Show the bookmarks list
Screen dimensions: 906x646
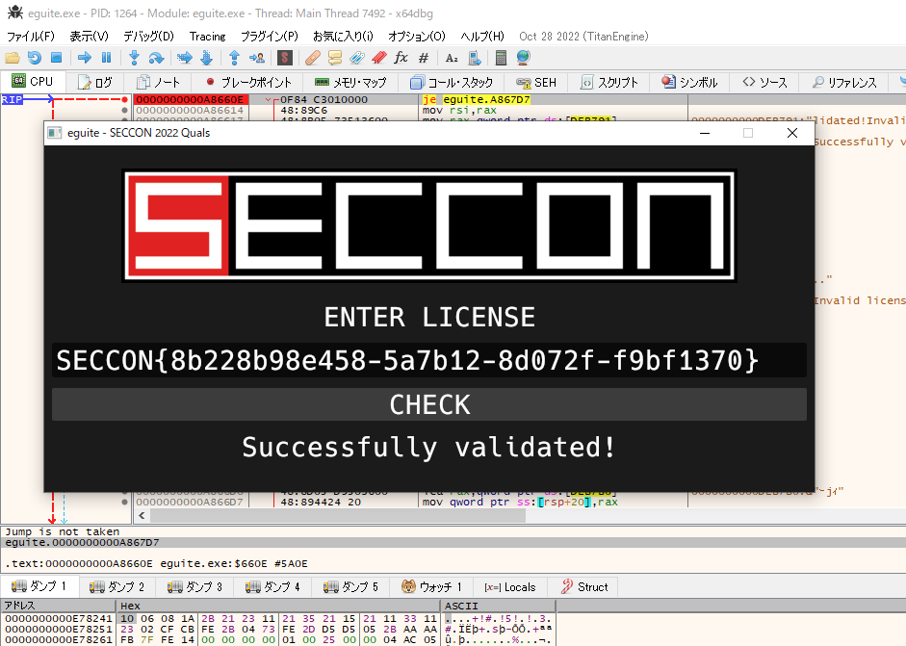click(x=379, y=58)
